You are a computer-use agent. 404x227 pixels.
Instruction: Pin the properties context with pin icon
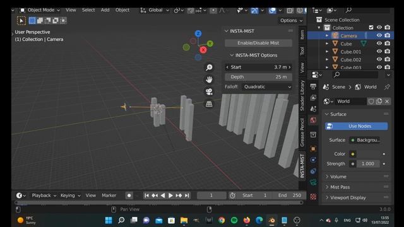[x=387, y=87]
